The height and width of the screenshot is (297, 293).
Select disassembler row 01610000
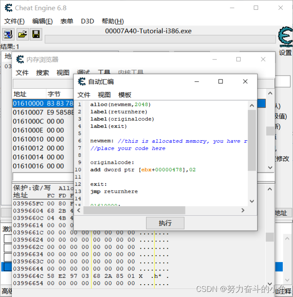43,103
